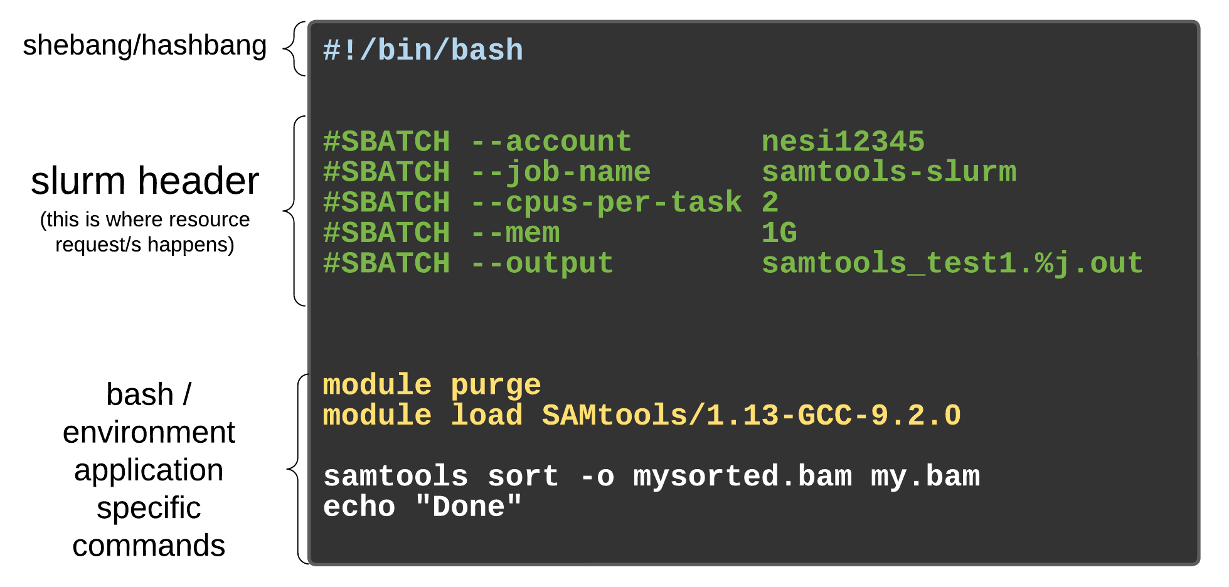This screenshot has height=587, width=1229.
Task: Click the echo "Done" line
Action: [x=422, y=506]
